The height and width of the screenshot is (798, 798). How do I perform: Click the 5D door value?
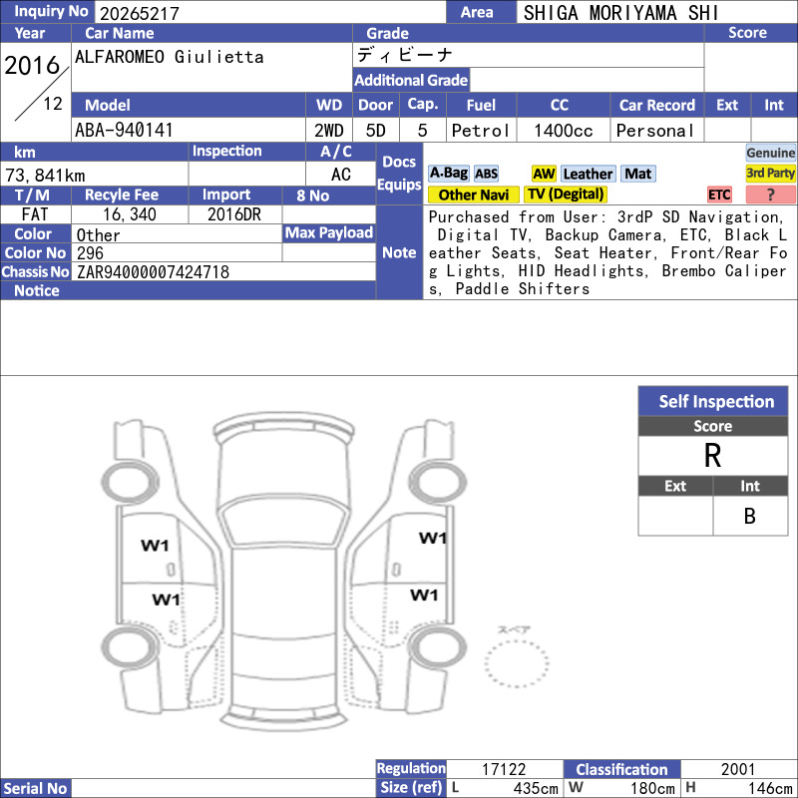376,131
